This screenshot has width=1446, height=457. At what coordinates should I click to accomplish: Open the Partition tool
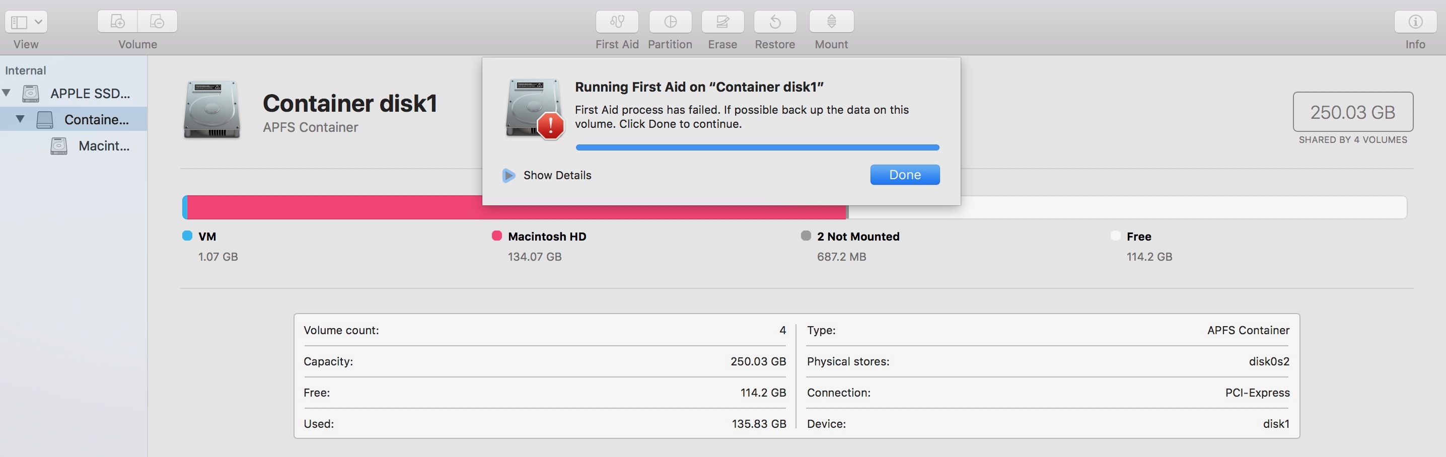(x=670, y=22)
